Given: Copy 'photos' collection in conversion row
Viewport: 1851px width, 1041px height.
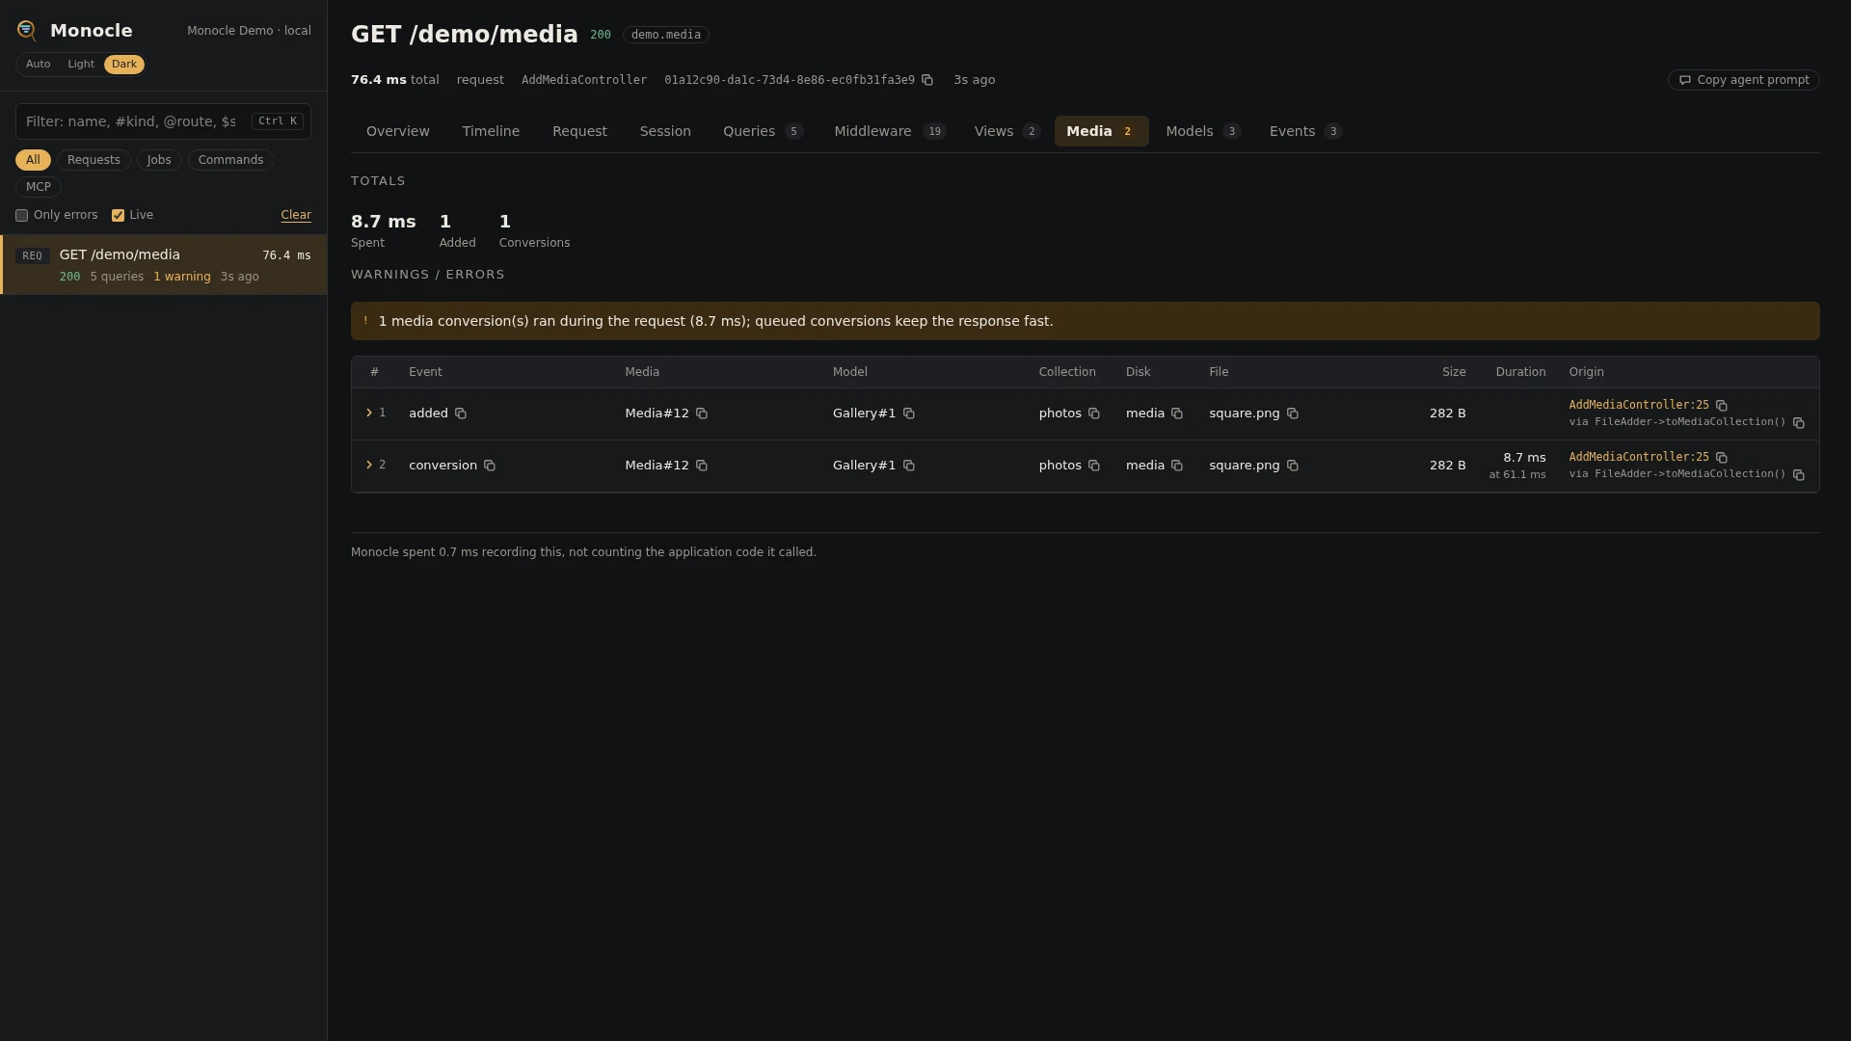Looking at the screenshot, I should [1094, 466].
